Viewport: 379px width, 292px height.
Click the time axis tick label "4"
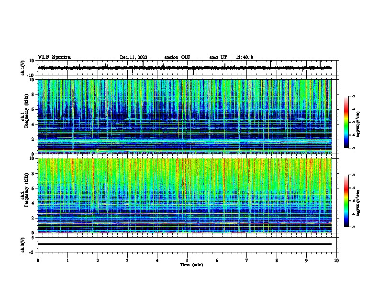(x=157, y=261)
